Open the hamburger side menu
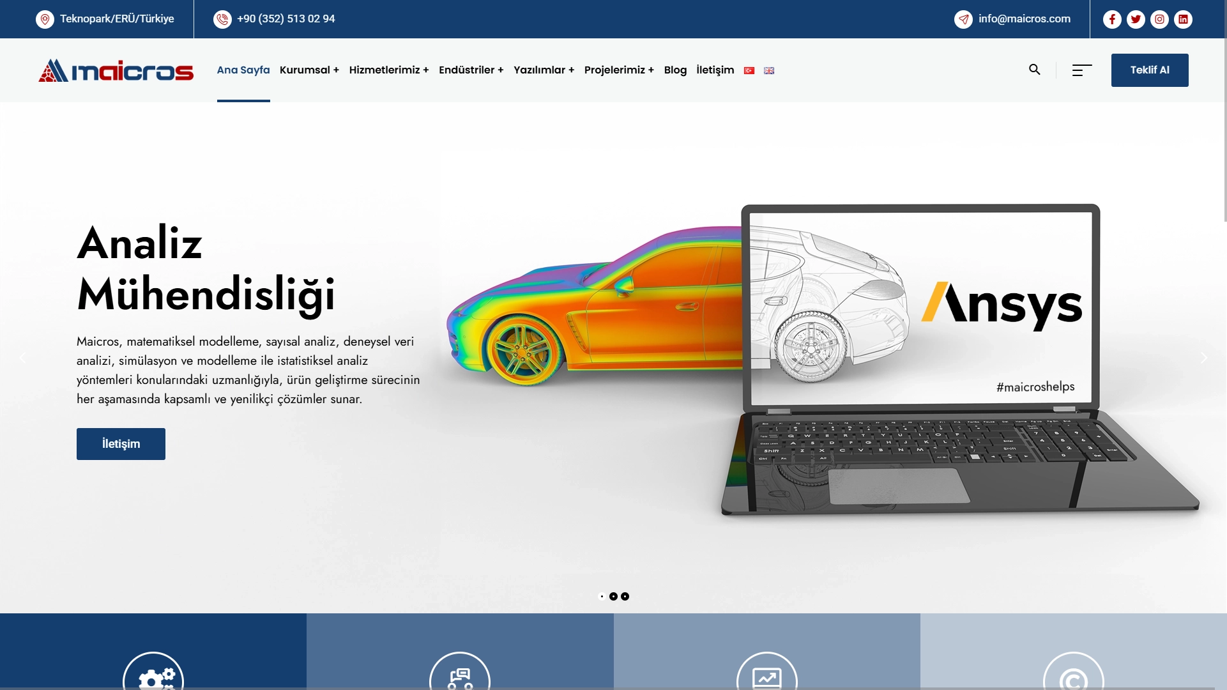The height and width of the screenshot is (690, 1227). tap(1082, 70)
